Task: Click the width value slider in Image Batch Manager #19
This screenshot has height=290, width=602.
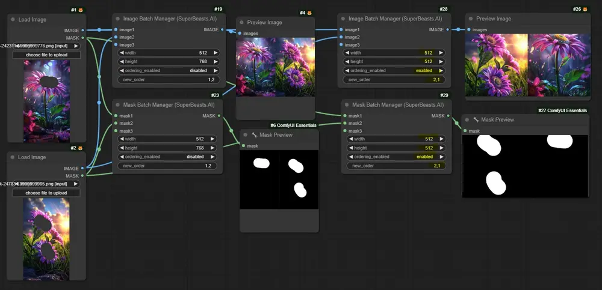Action: pyautogui.click(x=169, y=53)
